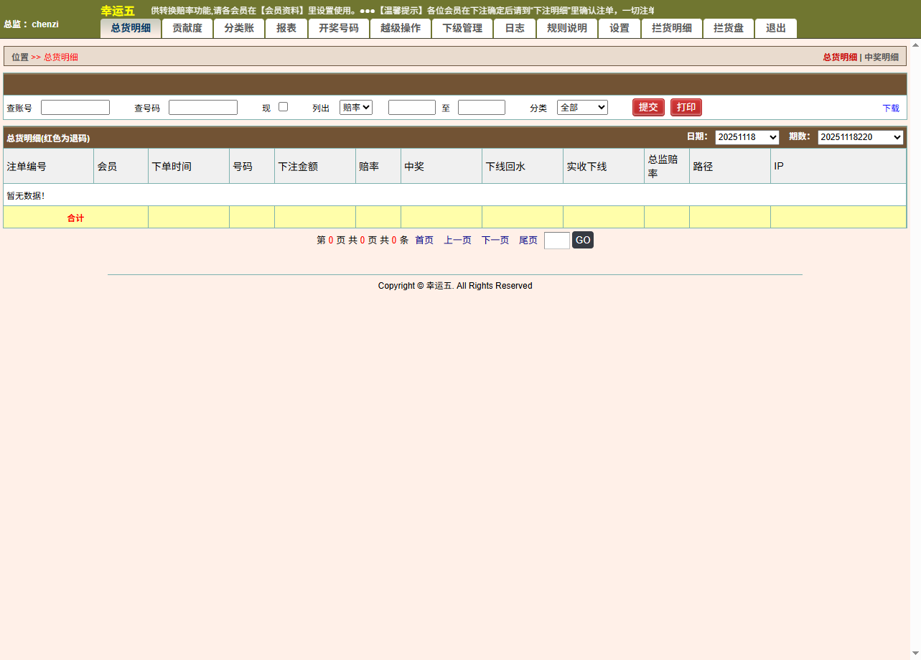Screen dimensions: 921x660
Task: Open the 中奖明细 link
Action: coord(882,57)
